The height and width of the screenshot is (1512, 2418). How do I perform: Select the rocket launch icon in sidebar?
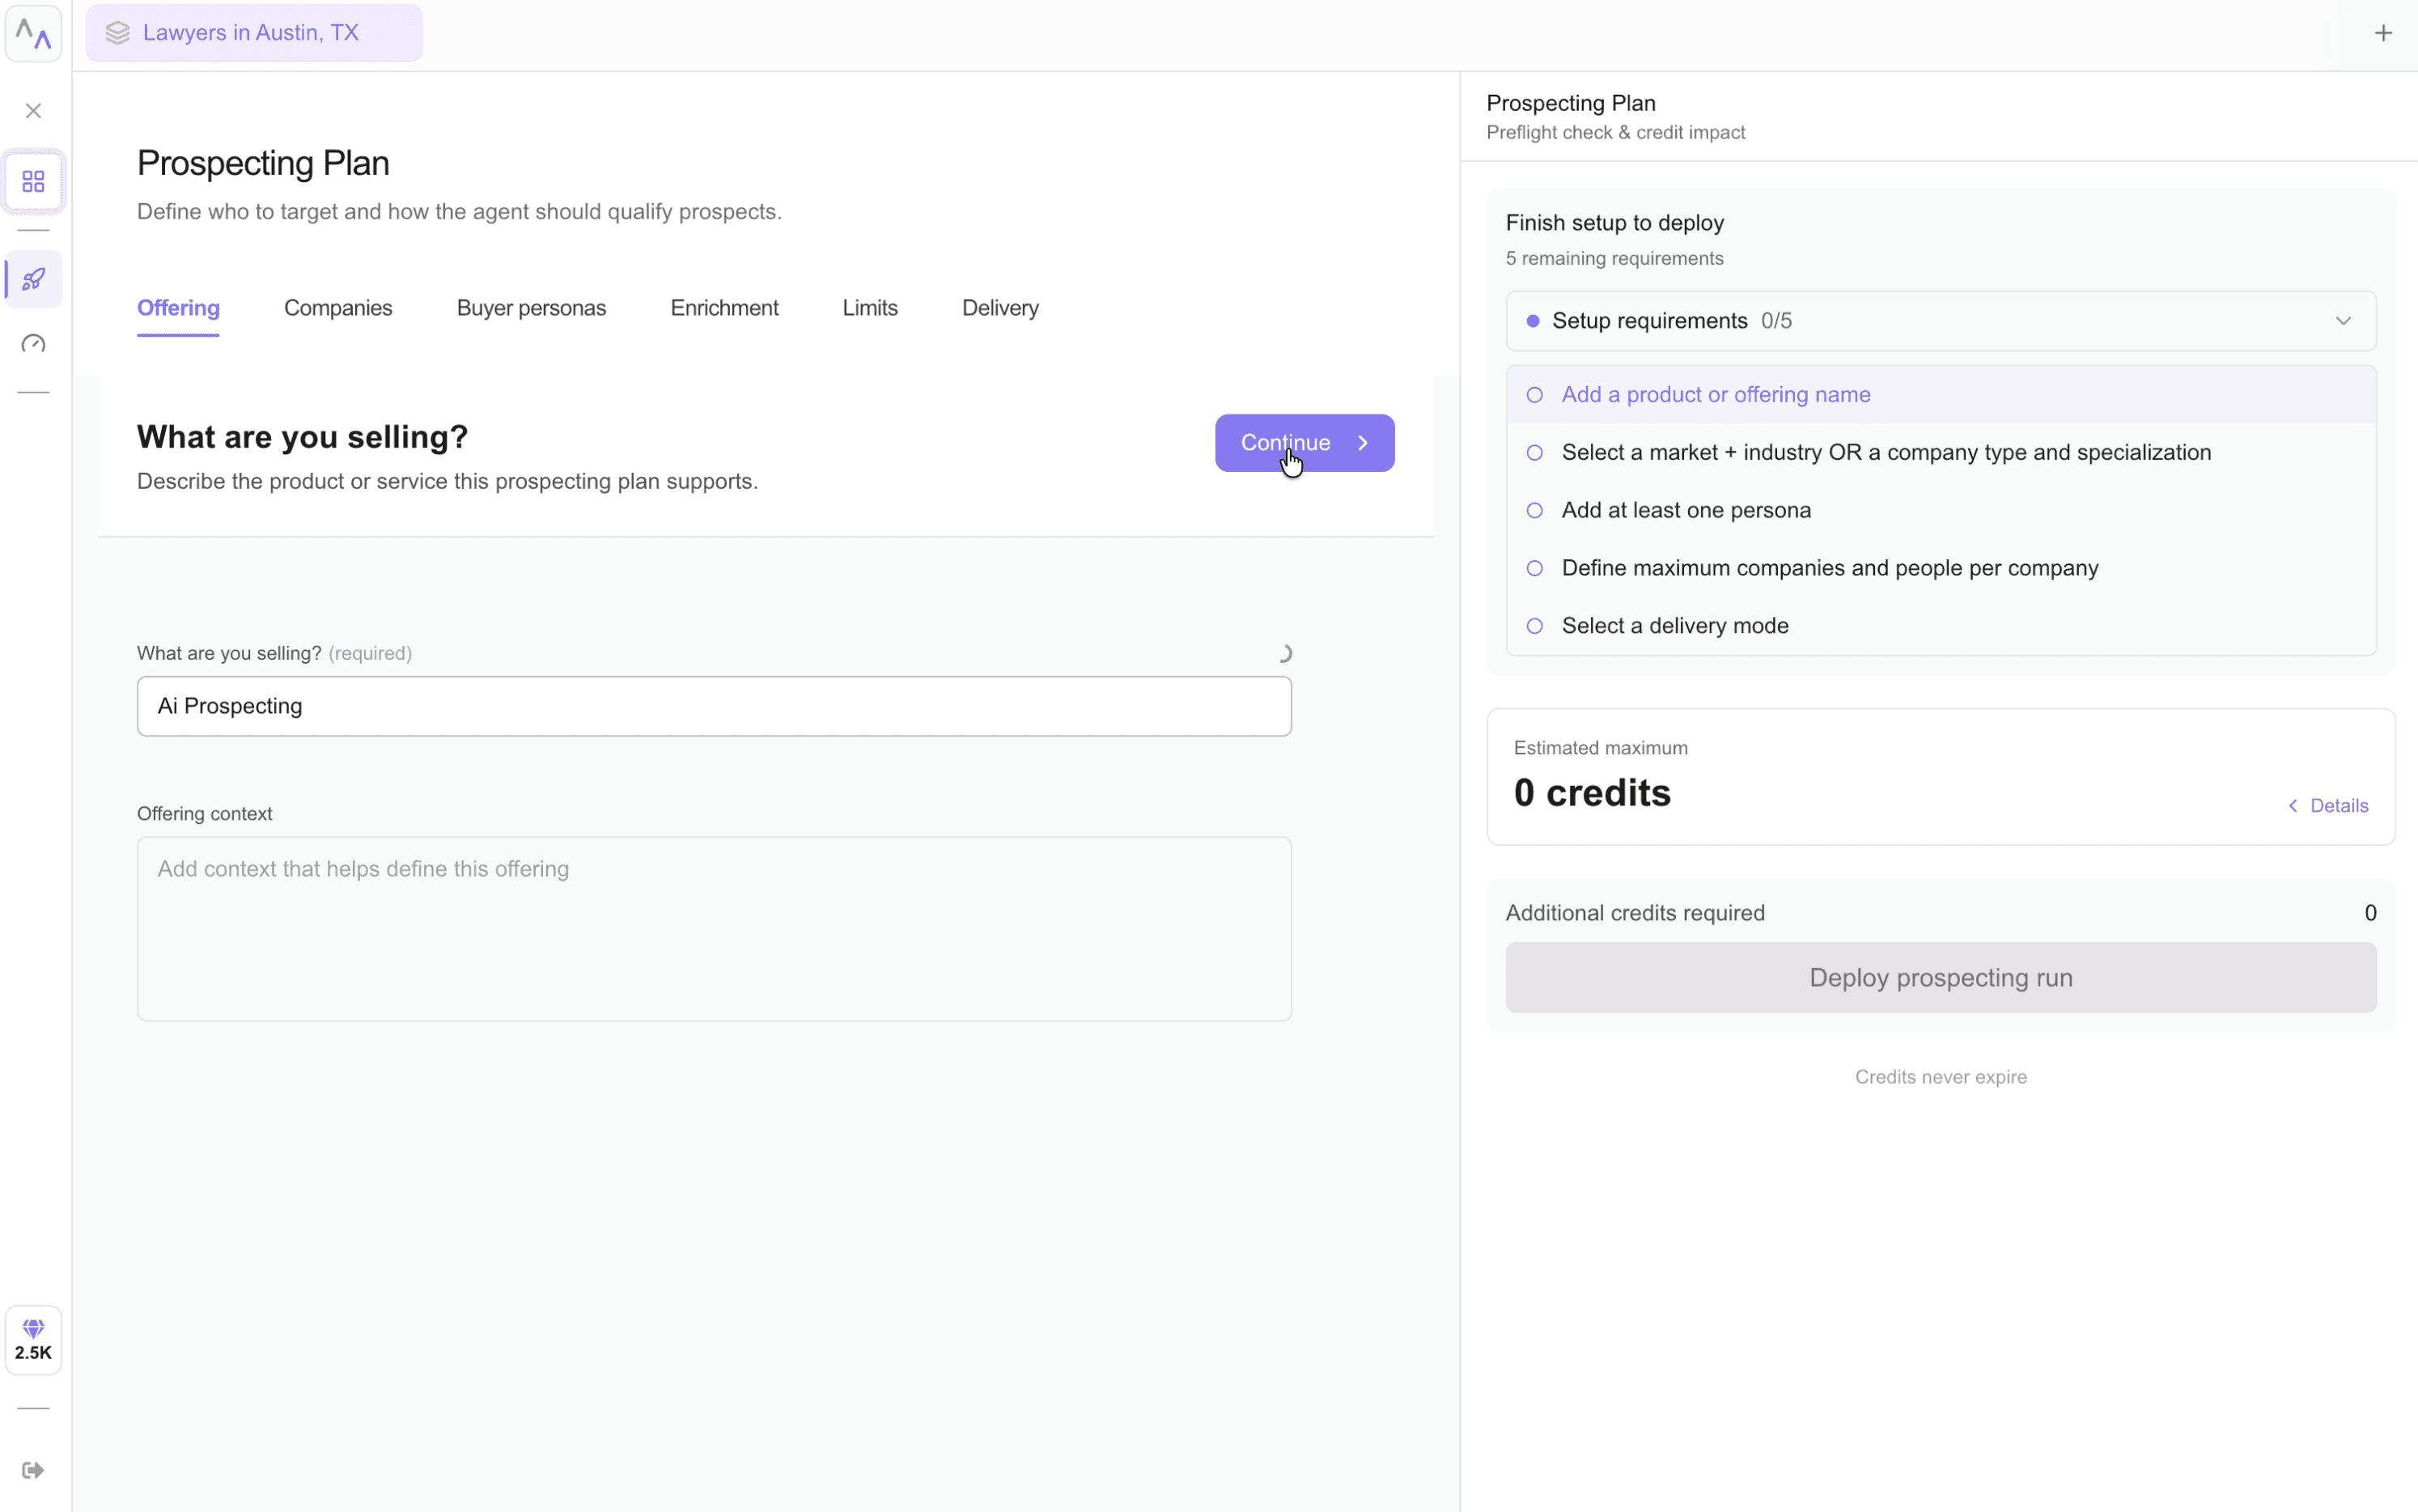pyautogui.click(x=33, y=279)
